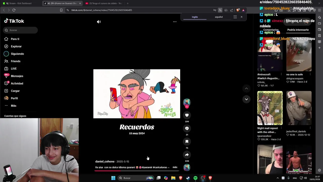Open the Perfil page

coord(14,98)
